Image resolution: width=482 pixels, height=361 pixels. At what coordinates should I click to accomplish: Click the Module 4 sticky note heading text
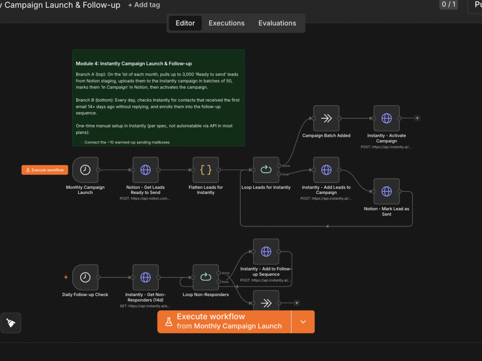click(x=134, y=64)
